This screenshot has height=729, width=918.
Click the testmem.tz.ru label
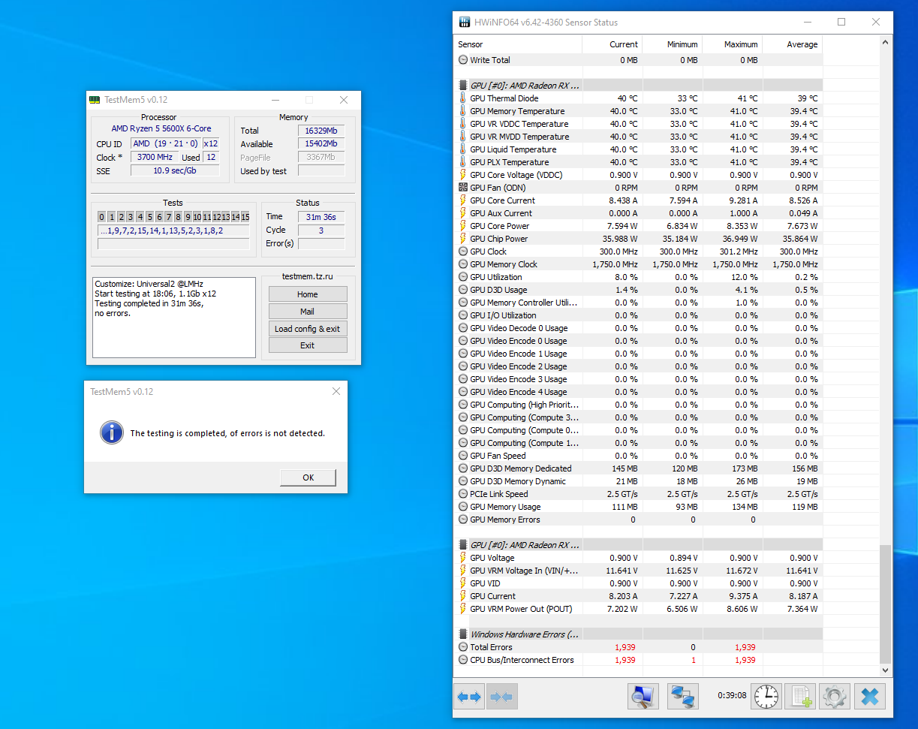308,276
